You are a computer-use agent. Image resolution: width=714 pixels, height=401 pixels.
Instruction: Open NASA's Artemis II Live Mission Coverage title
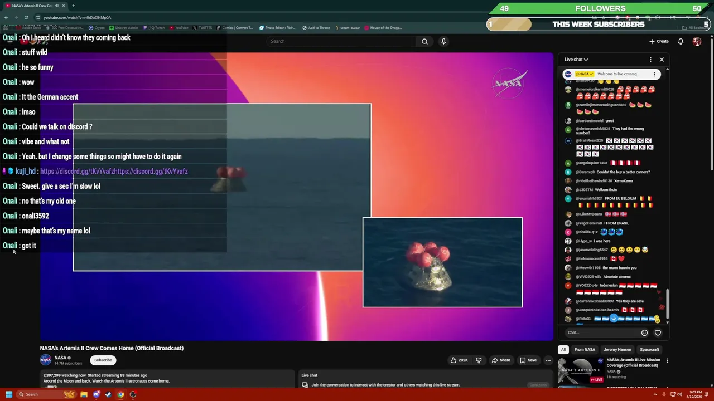(x=633, y=363)
